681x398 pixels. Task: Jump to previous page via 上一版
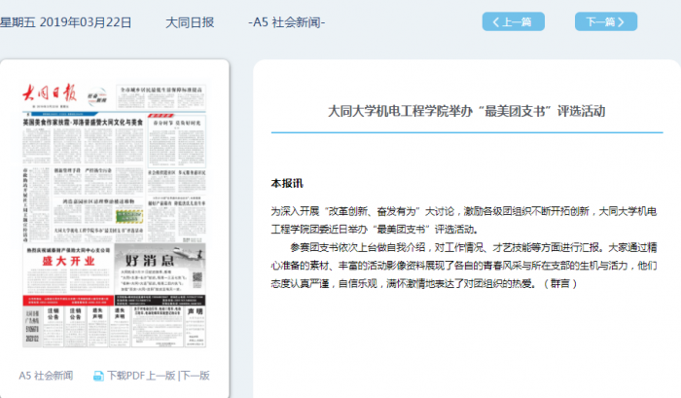click(x=165, y=376)
